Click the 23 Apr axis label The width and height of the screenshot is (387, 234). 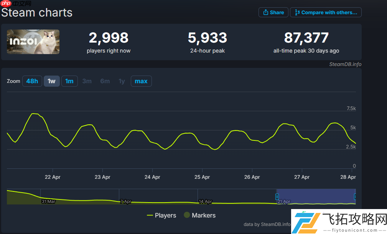click(x=102, y=177)
